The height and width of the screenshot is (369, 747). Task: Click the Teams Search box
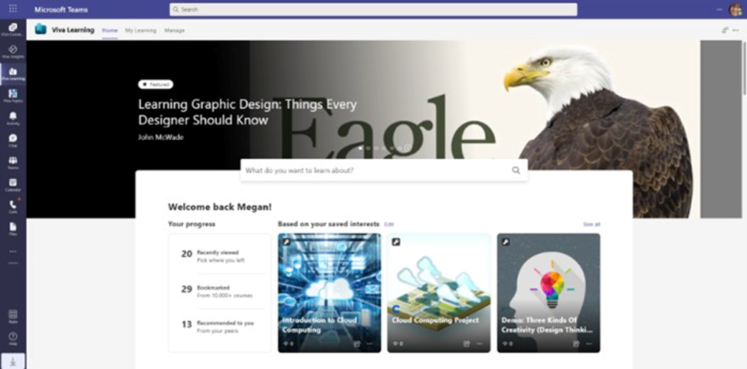tap(373, 9)
